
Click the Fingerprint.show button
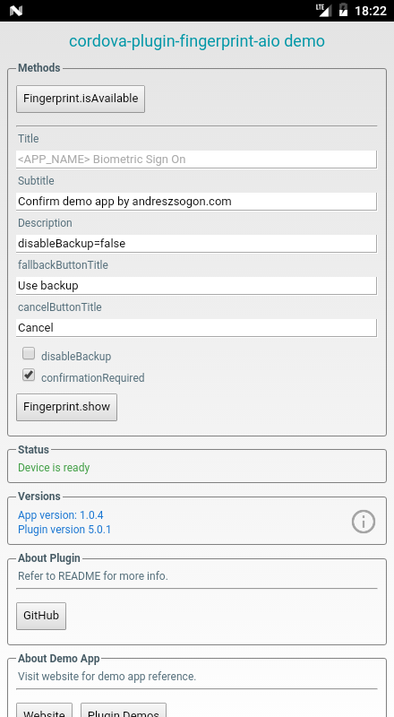67,407
